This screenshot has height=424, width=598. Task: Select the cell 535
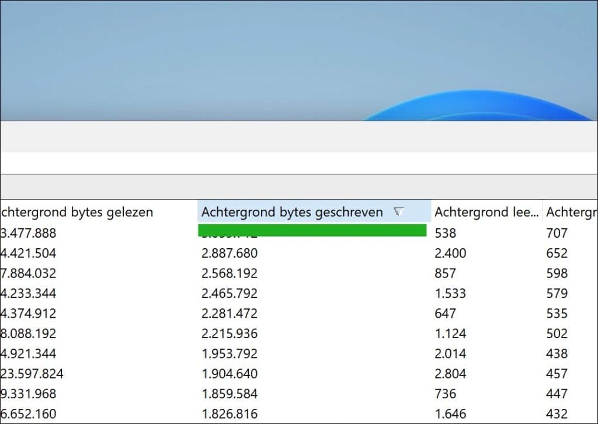coord(557,314)
